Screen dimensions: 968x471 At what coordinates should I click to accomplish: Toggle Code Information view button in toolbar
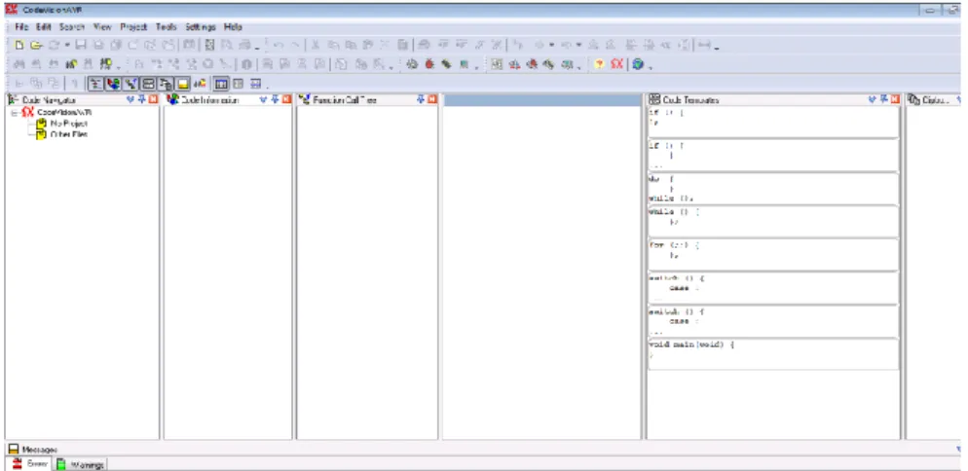click(113, 84)
